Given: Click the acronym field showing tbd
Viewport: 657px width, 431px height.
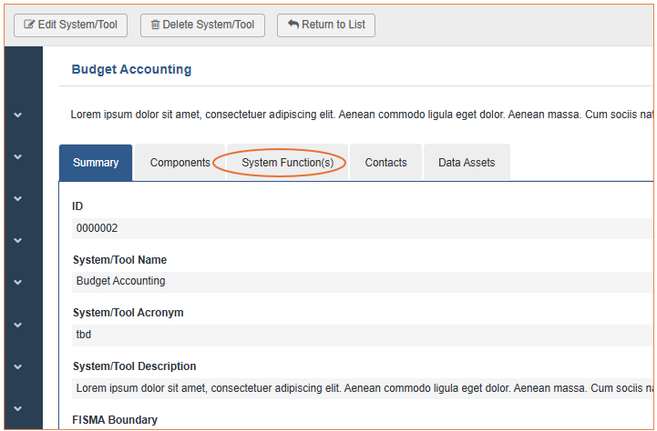Looking at the screenshot, I should [x=363, y=335].
